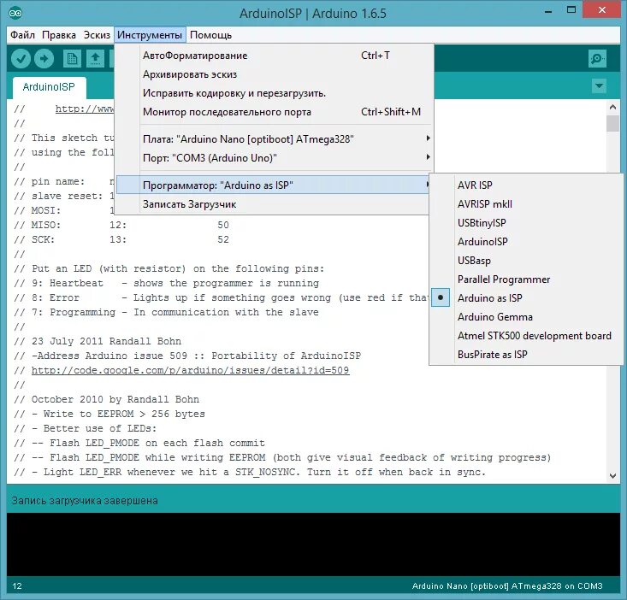Viewport: 627px width, 600px height.
Task: Select Arduino as ISP programmer option
Action: (x=526, y=298)
